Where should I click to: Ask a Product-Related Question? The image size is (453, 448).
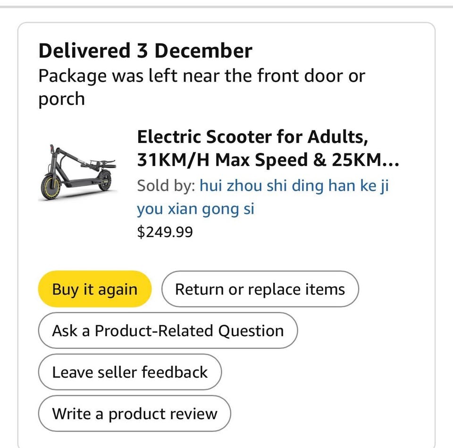pyautogui.click(x=168, y=330)
